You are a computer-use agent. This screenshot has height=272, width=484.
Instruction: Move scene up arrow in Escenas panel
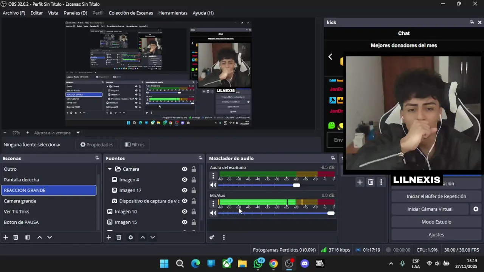click(39, 237)
